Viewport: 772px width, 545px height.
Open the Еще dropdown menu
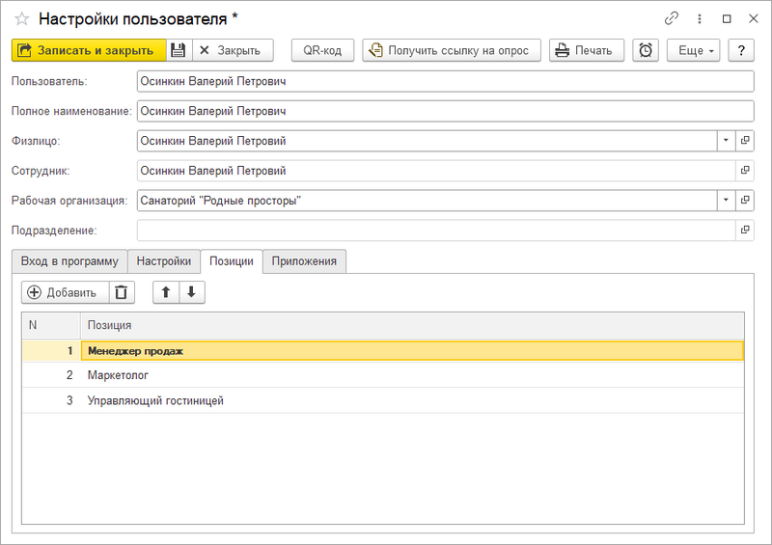point(693,50)
